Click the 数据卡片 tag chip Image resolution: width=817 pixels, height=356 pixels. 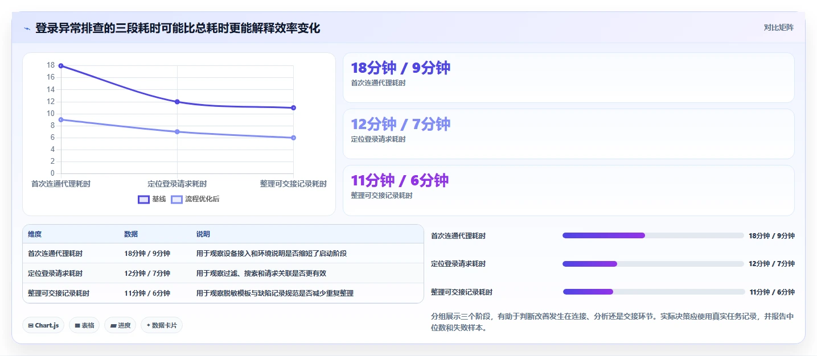[x=162, y=325]
